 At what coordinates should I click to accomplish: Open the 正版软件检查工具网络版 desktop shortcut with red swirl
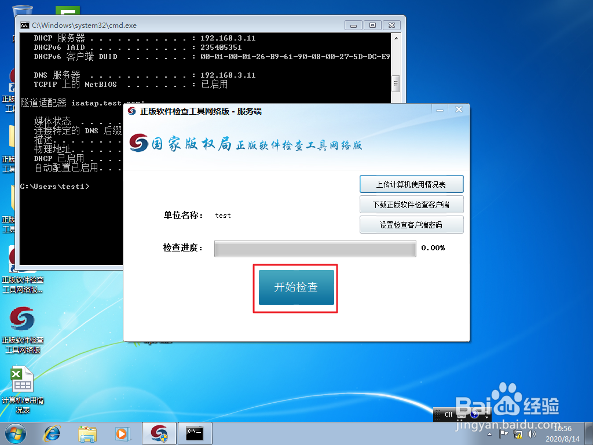click(x=23, y=329)
